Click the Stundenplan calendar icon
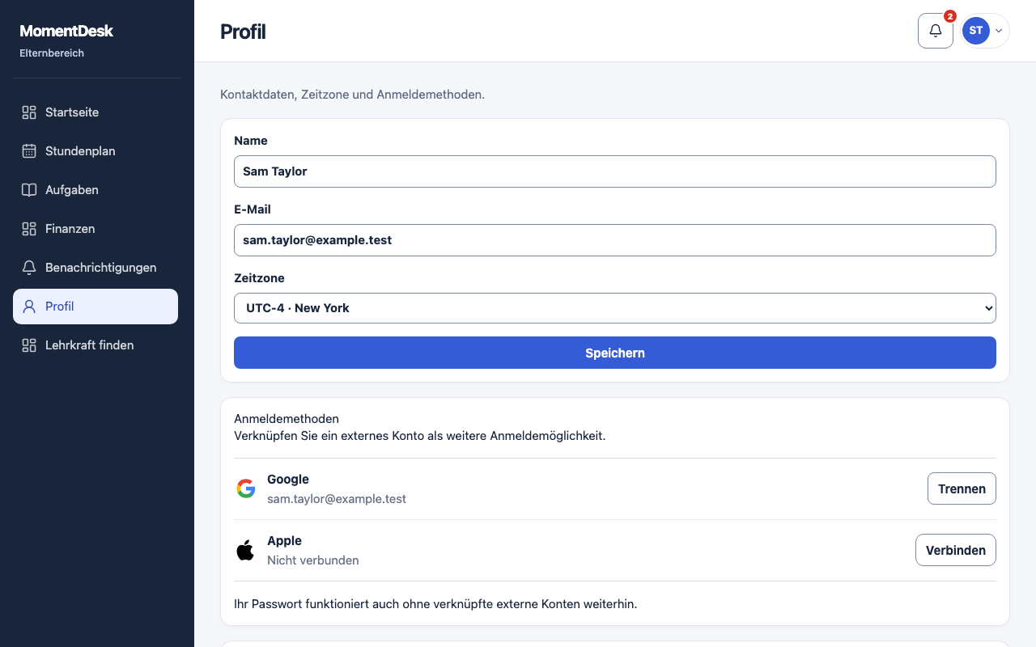Screen dimensions: 1036x647 (x=29, y=151)
